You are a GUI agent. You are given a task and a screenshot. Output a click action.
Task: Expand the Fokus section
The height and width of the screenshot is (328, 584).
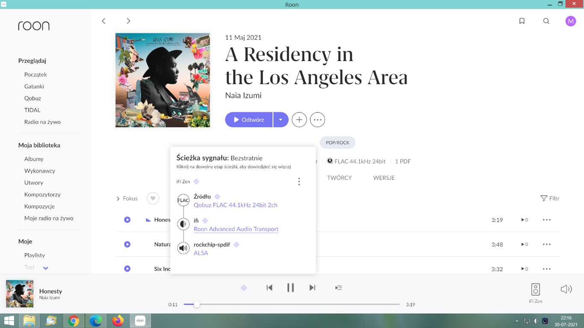[x=127, y=199]
